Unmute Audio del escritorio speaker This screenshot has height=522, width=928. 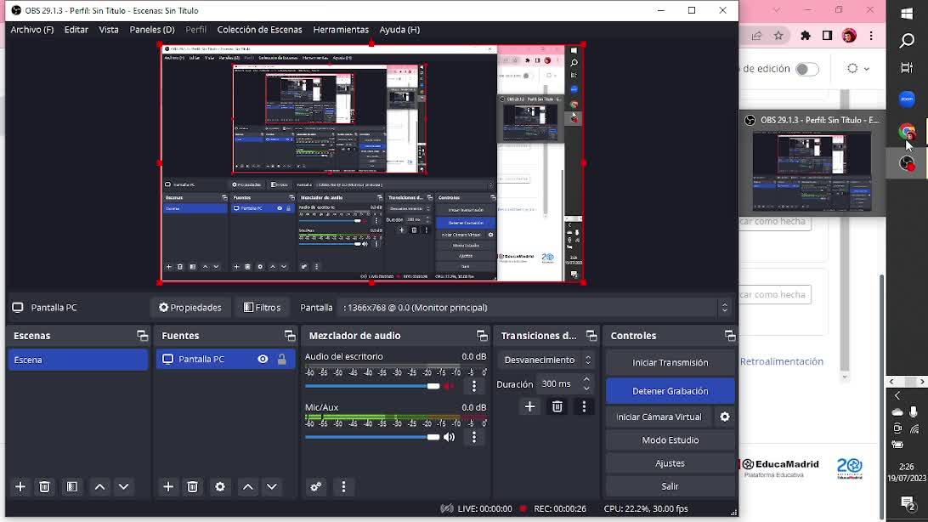click(449, 386)
